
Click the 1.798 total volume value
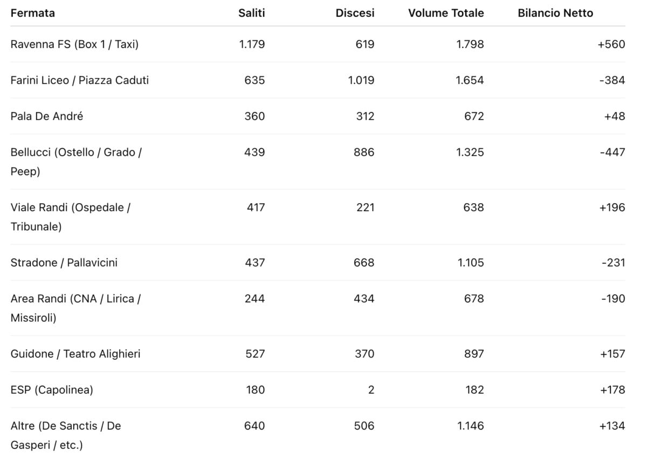[470, 44]
